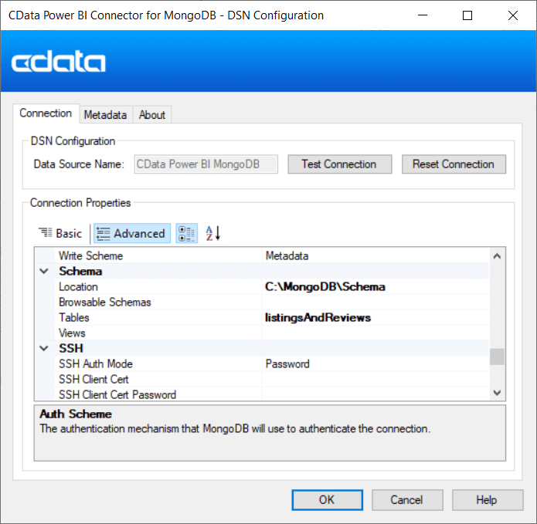Switch to Advanced properties view
This screenshot has width=537, height=524.
click(131, 233)
